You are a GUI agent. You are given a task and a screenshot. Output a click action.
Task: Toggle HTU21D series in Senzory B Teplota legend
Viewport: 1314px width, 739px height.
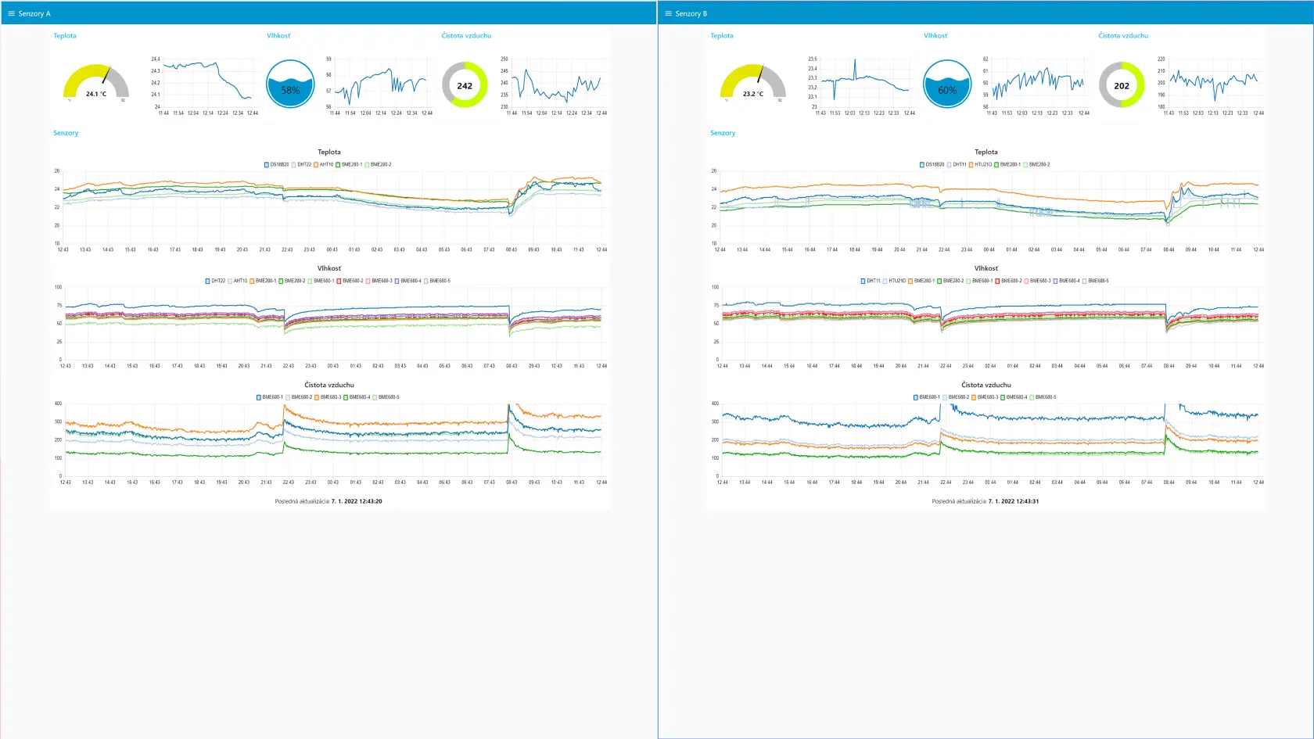[x=981, y=165]
